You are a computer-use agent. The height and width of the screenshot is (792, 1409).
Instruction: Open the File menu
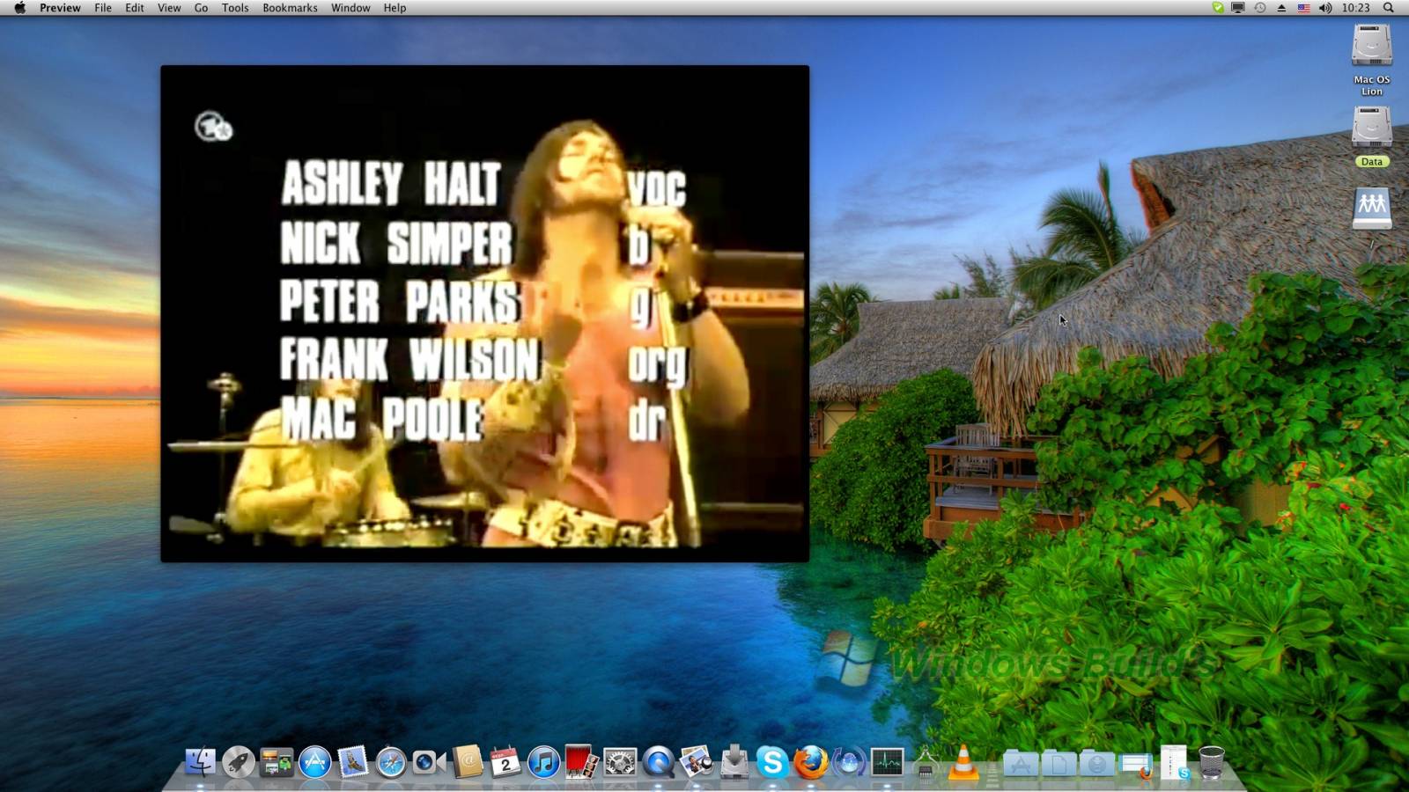pyautogui.click(x=103, y=8)
